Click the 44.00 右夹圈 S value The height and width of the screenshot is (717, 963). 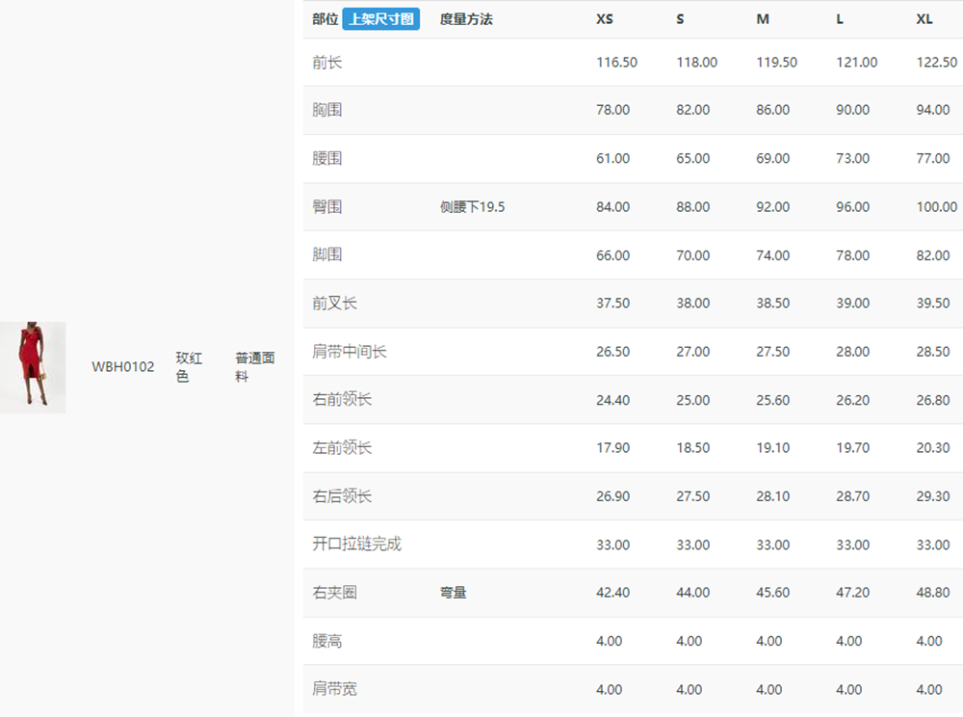[692, 593]
